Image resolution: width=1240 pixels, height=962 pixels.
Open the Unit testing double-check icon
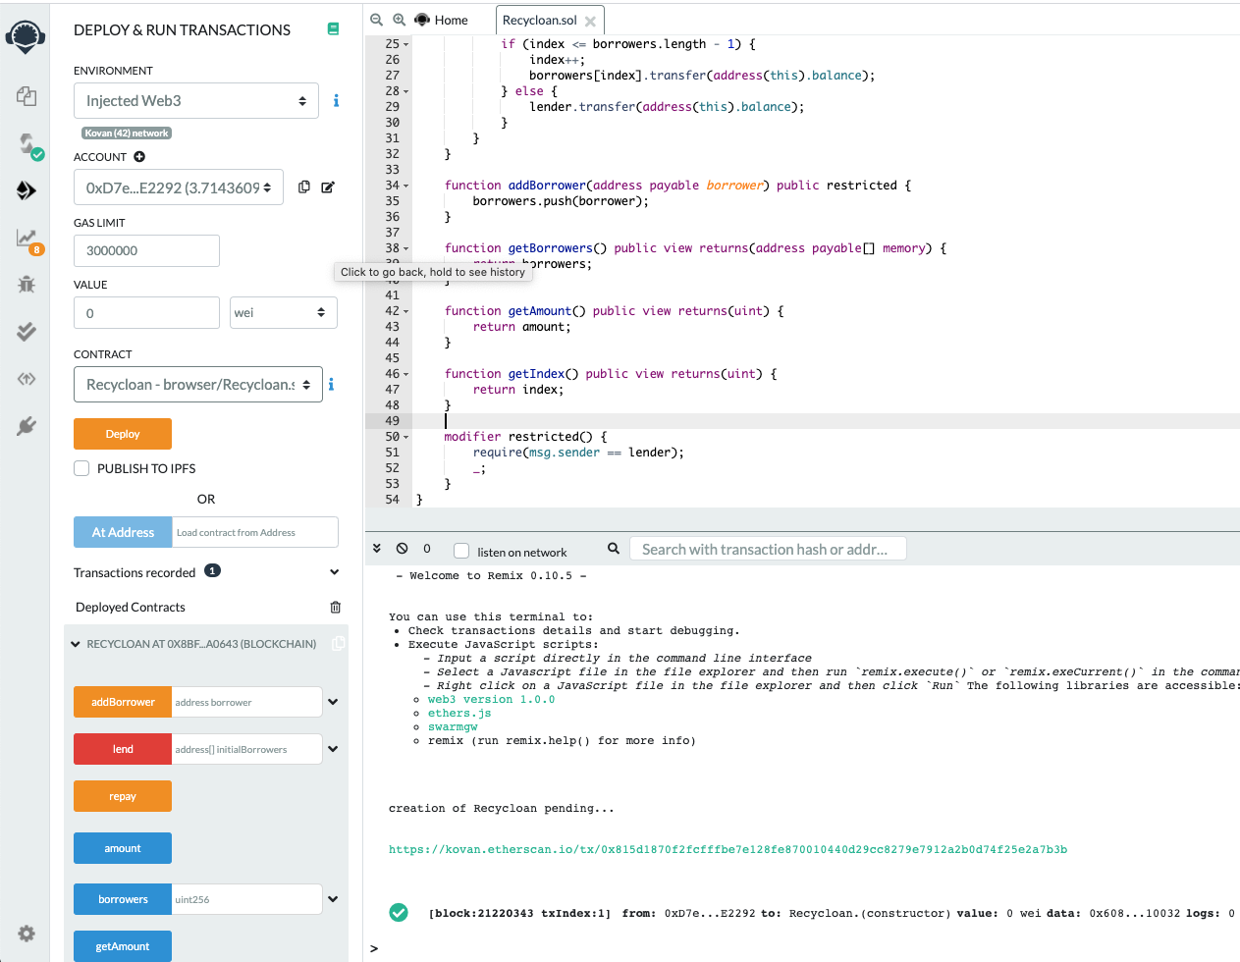27,332
